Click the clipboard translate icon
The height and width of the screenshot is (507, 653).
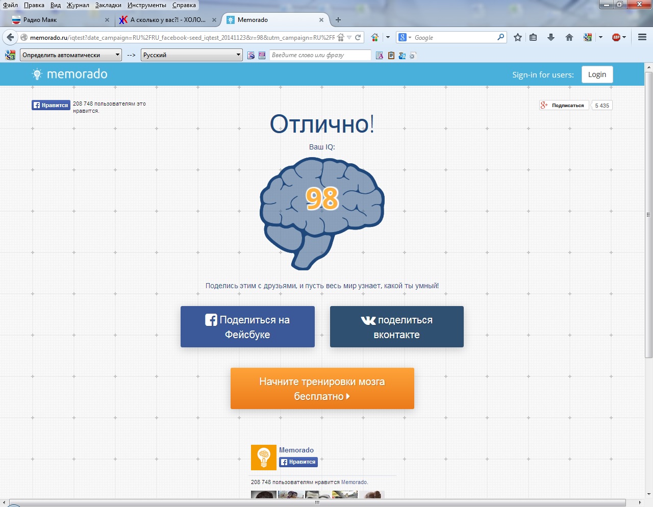[x=391, y=55]
